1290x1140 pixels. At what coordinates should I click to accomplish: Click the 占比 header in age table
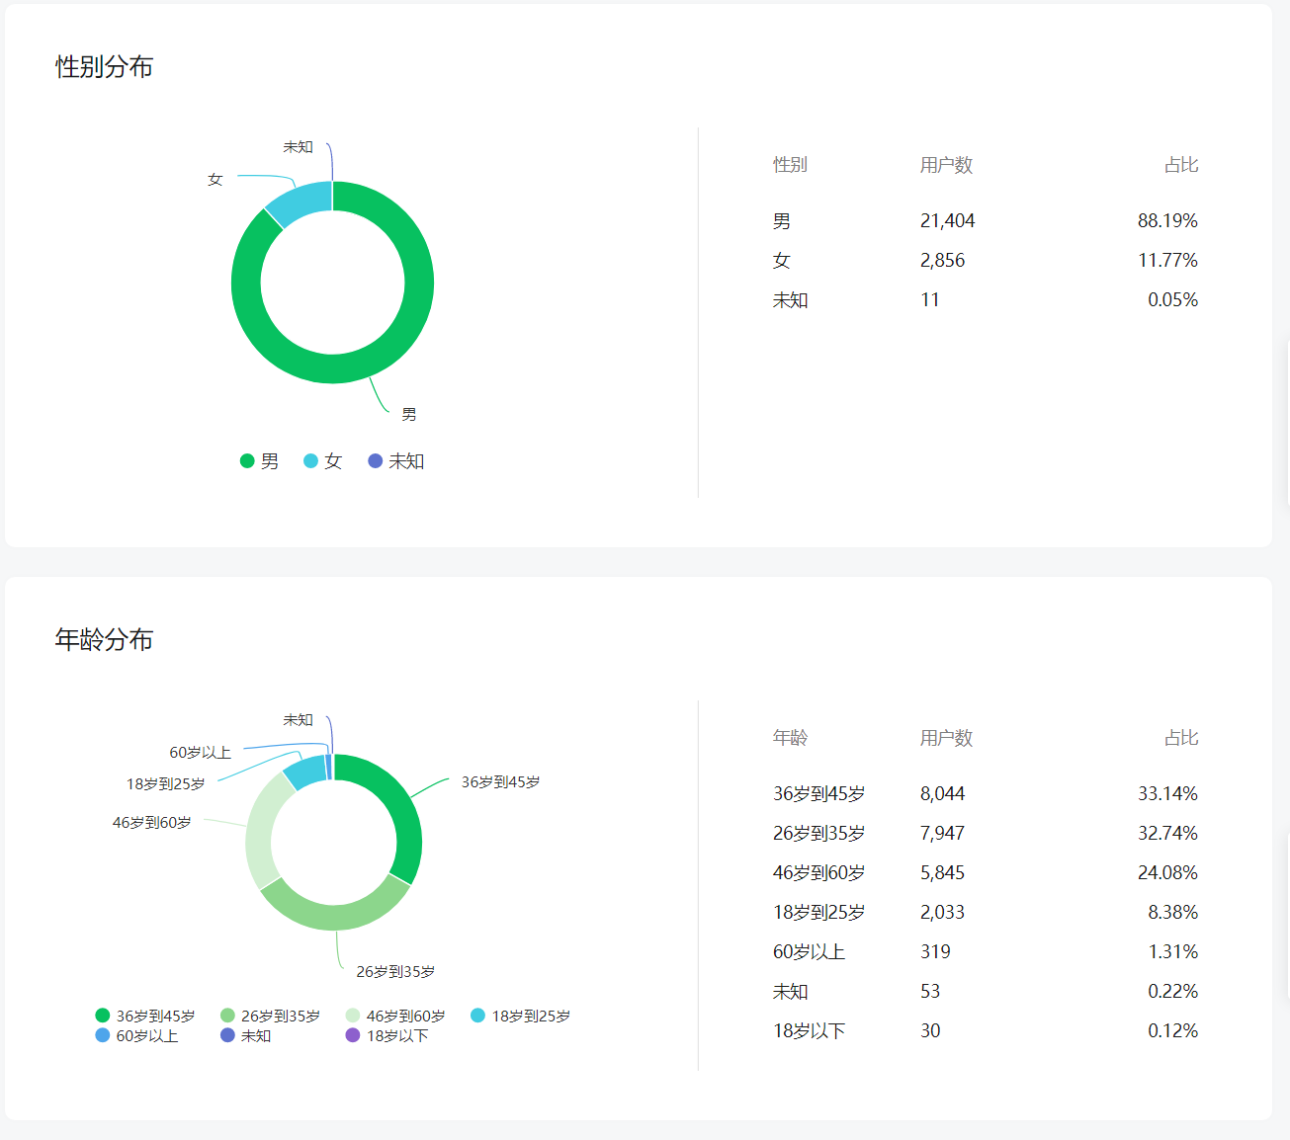coord(1181,738)
